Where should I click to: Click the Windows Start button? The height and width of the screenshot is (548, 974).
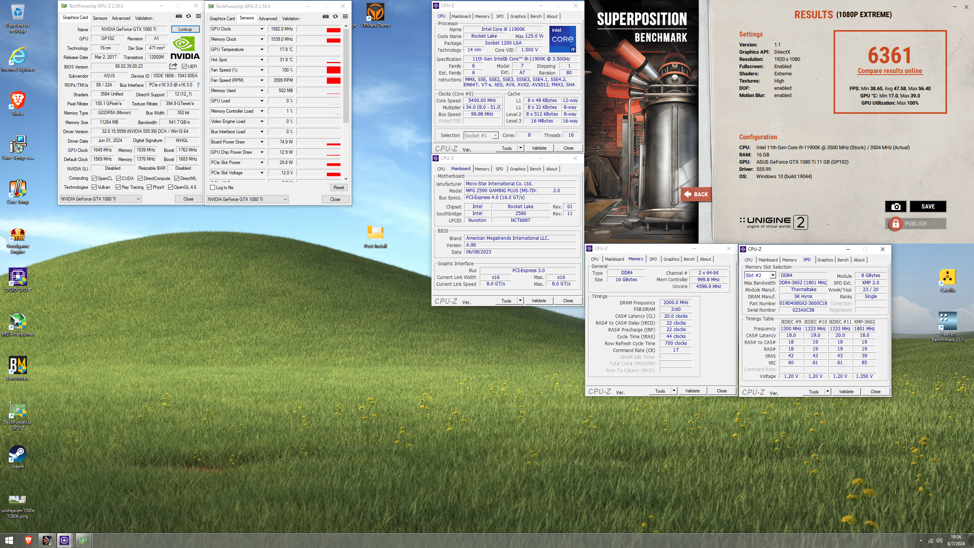click(9, 540)
